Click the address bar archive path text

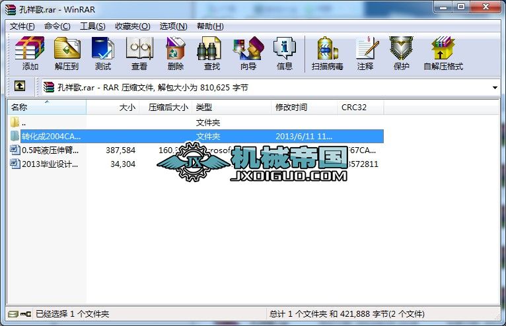click(x=153, y=87)
